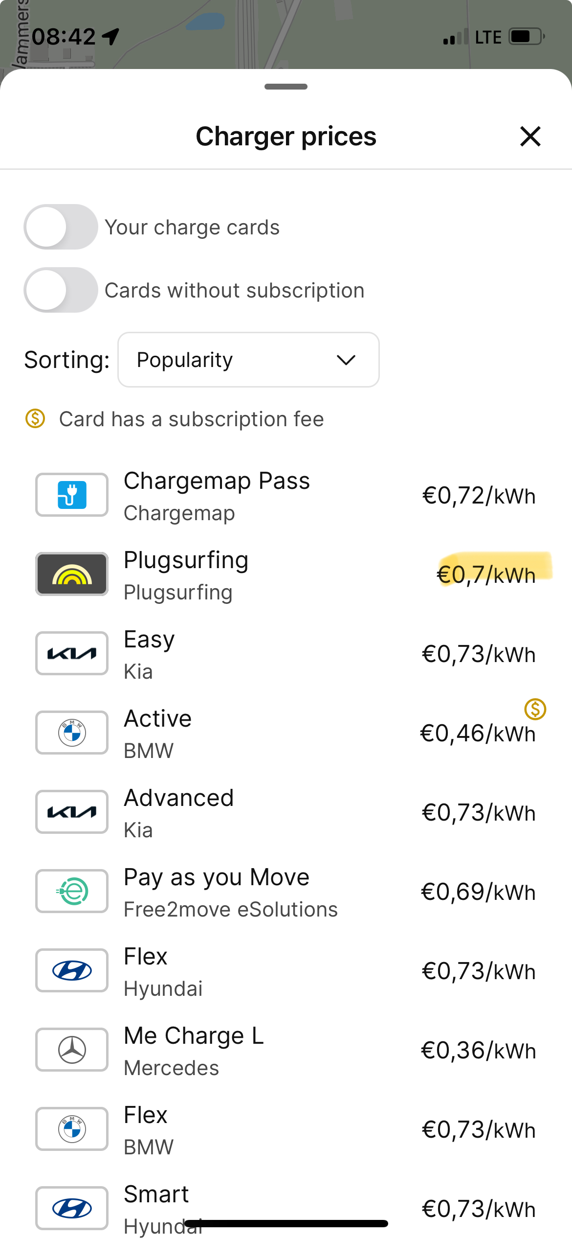Tap the BMW Active card logo
This screenshot has height=1239, width=572.
pos(72,733)
